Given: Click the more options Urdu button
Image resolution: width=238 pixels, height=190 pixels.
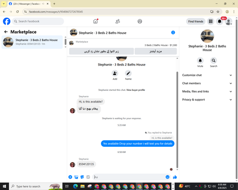Looking at the screenshot, I should point(156,51).
